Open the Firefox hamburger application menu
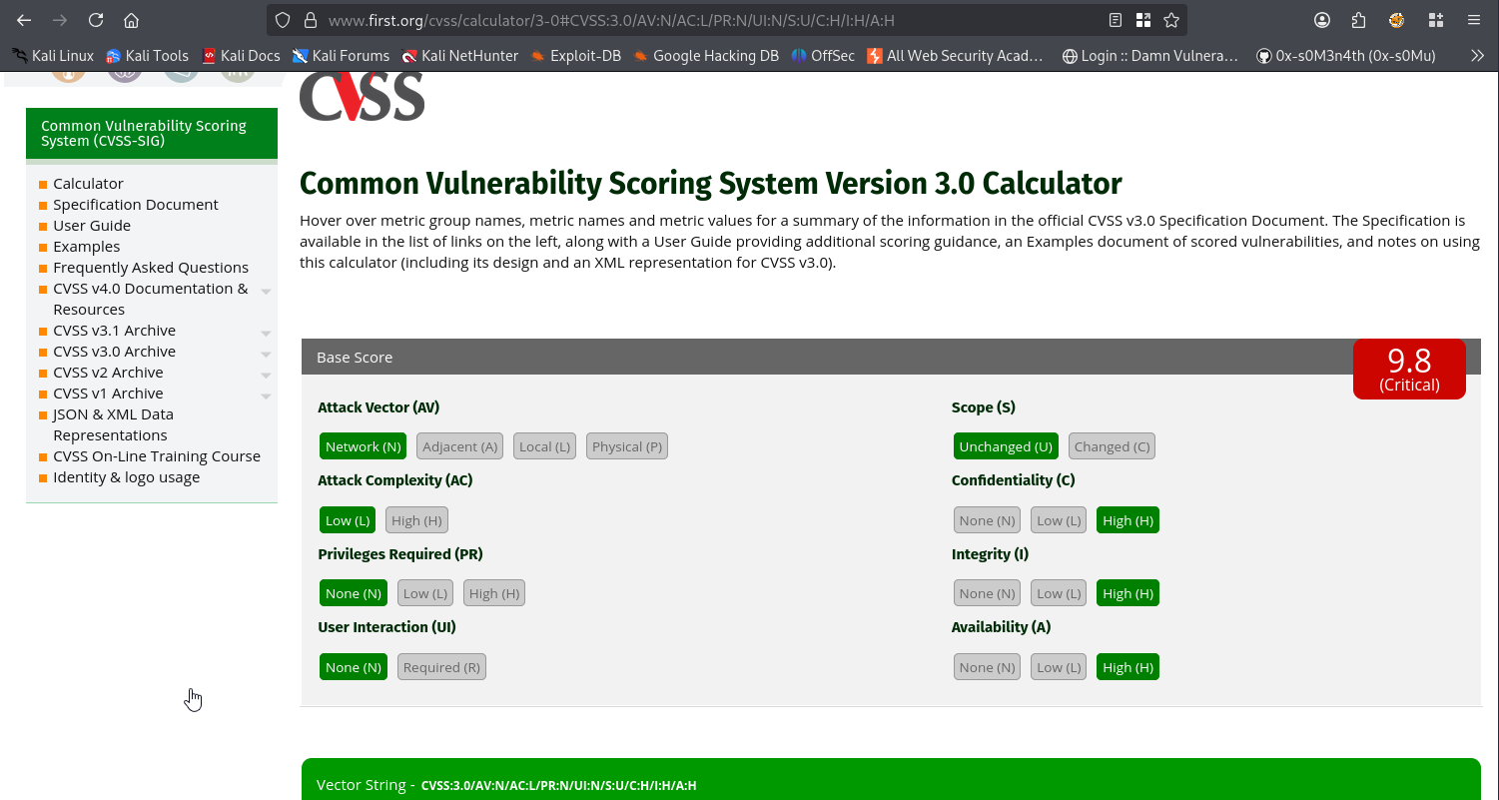The width and height of the screenshot is (1499, 800). coord(1474,20)
